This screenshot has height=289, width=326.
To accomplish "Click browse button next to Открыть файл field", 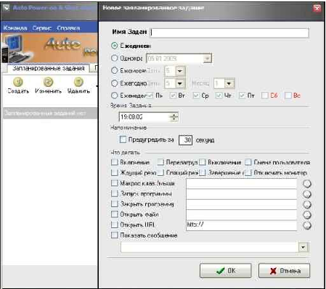I will click(307, 215).
